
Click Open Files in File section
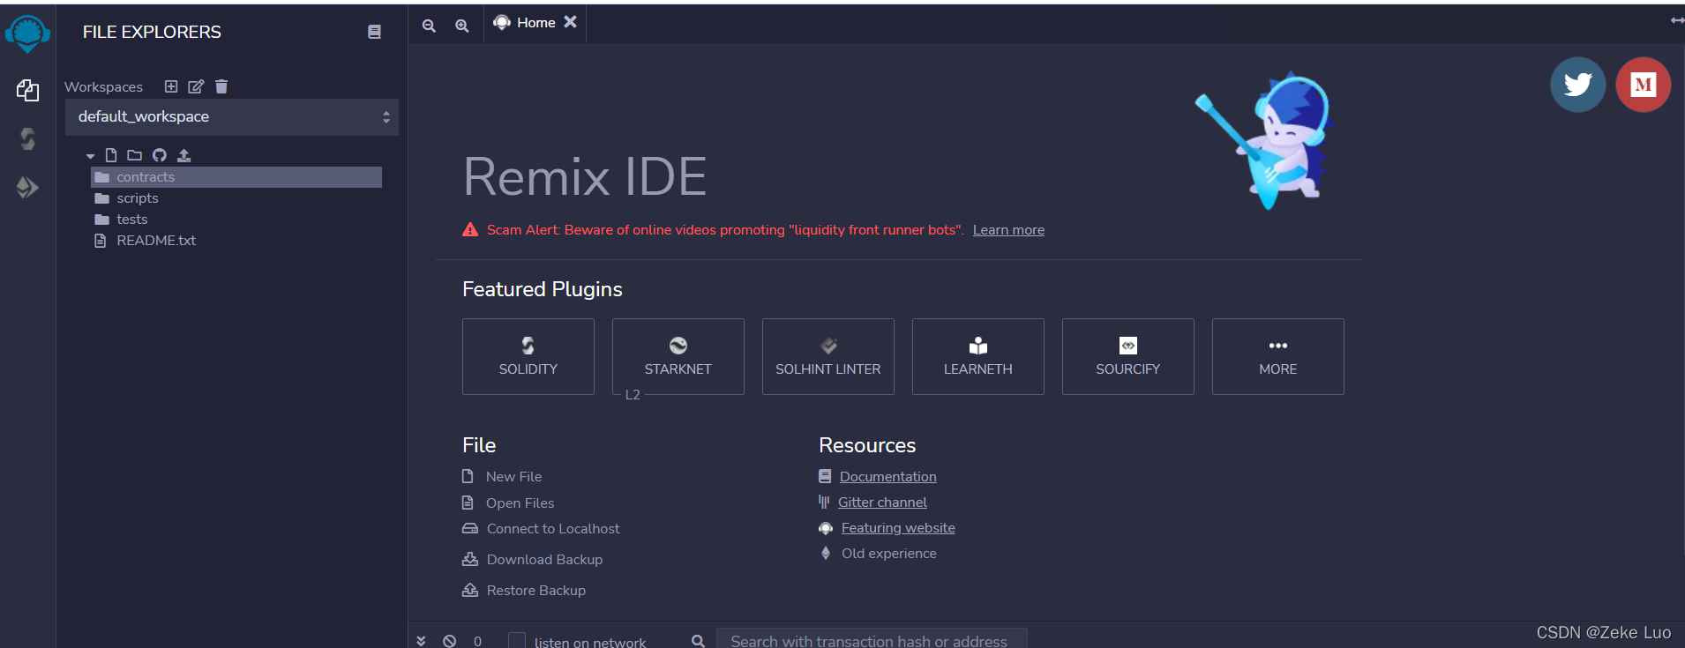(x=520, y=503)
